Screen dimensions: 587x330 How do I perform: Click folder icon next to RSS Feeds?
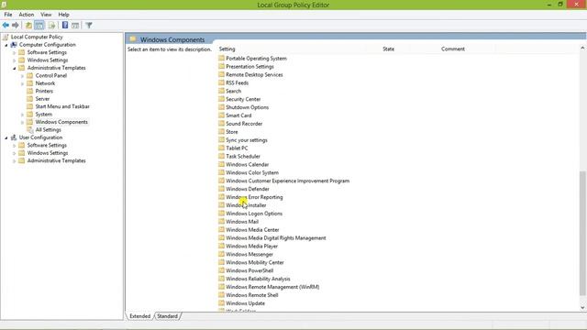click(x=221, y=82)
